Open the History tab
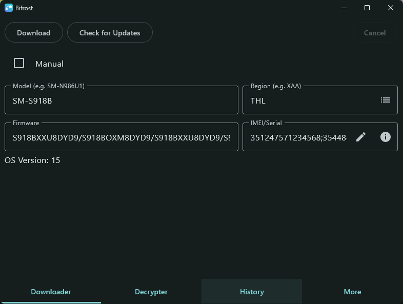The width and height of the screenshot is (403, 304). point(252,291)
